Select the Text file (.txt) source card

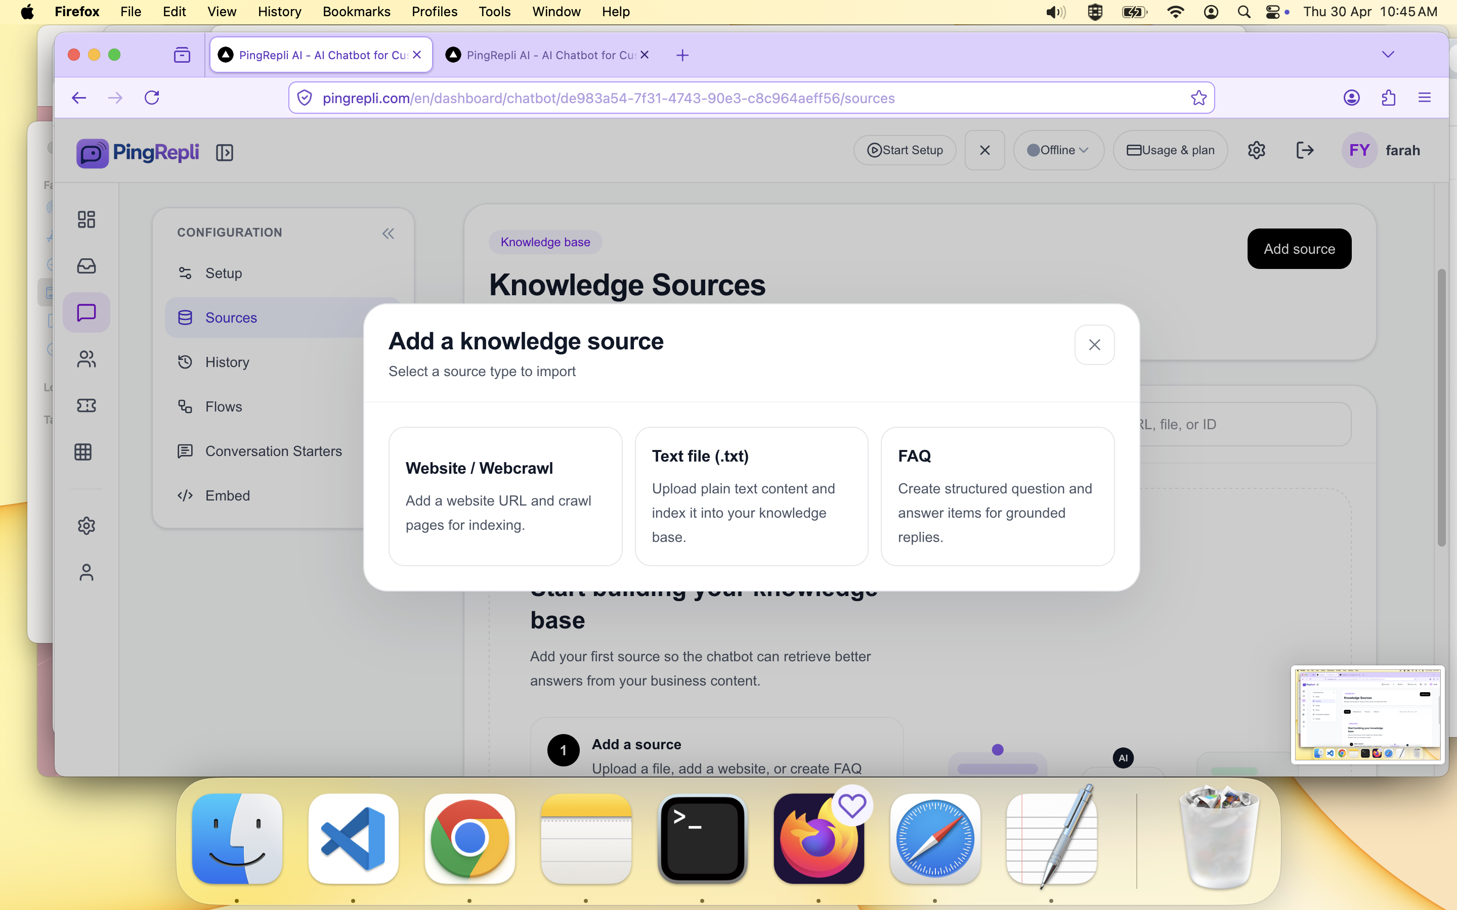(751, 496)
